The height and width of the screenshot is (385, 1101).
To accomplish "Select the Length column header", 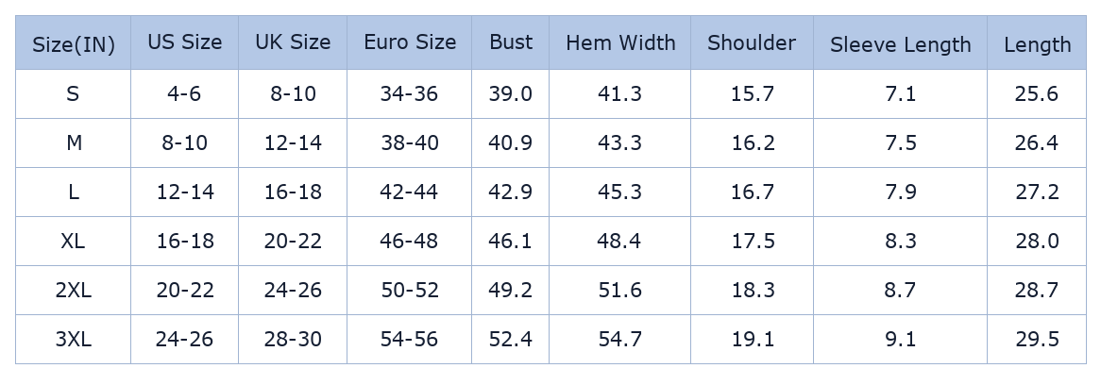I will [x=1037, y=44].
